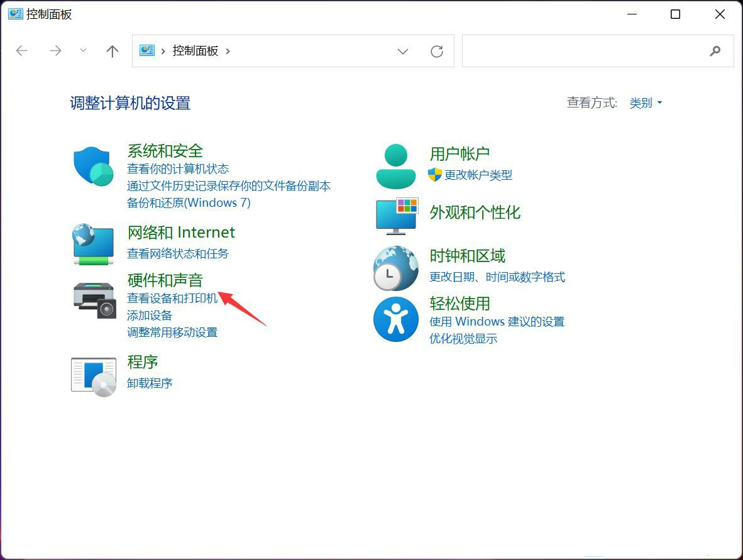Click the refresh button in address bar

point(437,52)
